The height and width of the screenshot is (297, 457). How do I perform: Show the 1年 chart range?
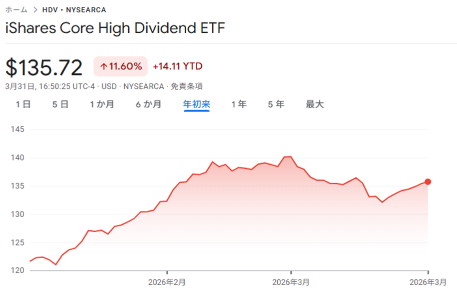(239, 104)
